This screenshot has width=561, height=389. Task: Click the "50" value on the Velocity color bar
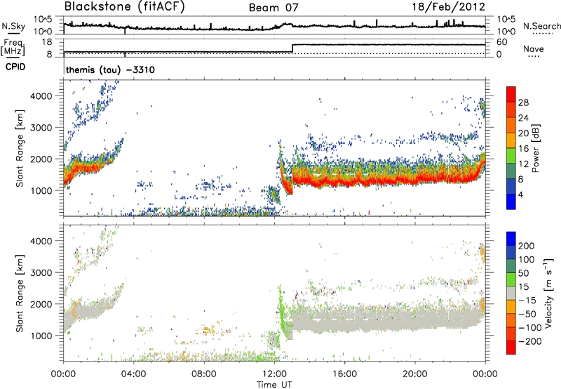click(x=523, y=273)
